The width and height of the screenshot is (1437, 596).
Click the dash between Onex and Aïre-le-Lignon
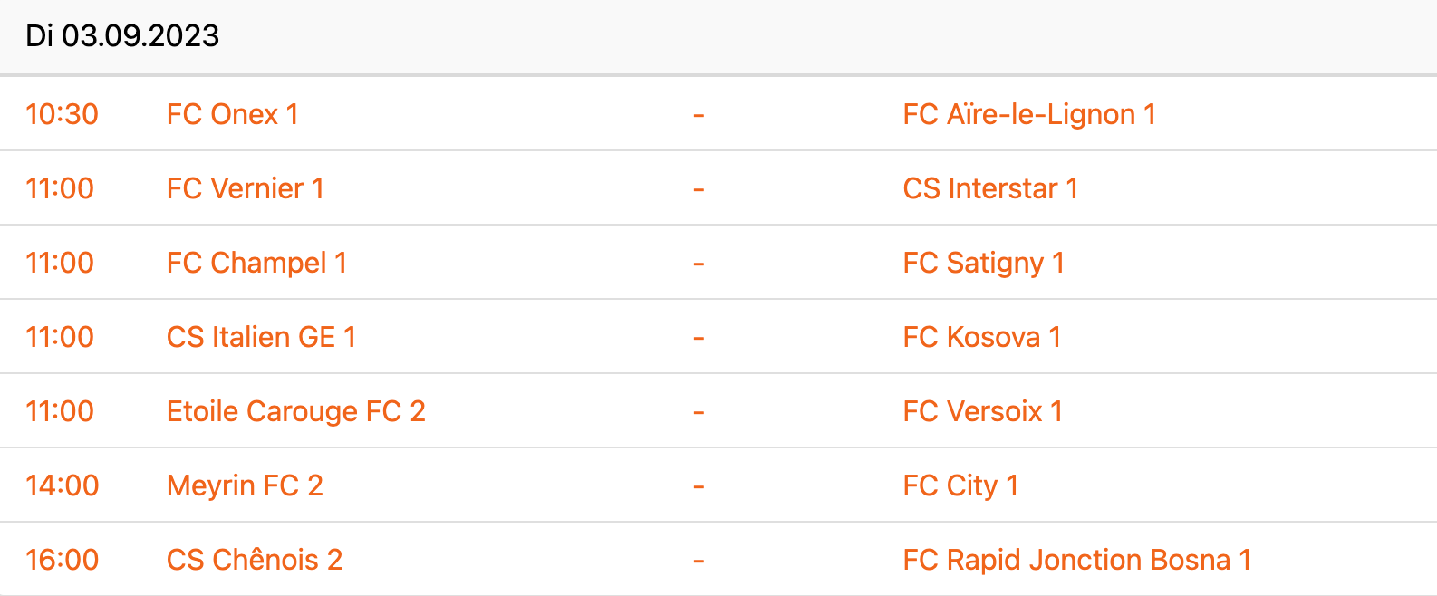699,115
